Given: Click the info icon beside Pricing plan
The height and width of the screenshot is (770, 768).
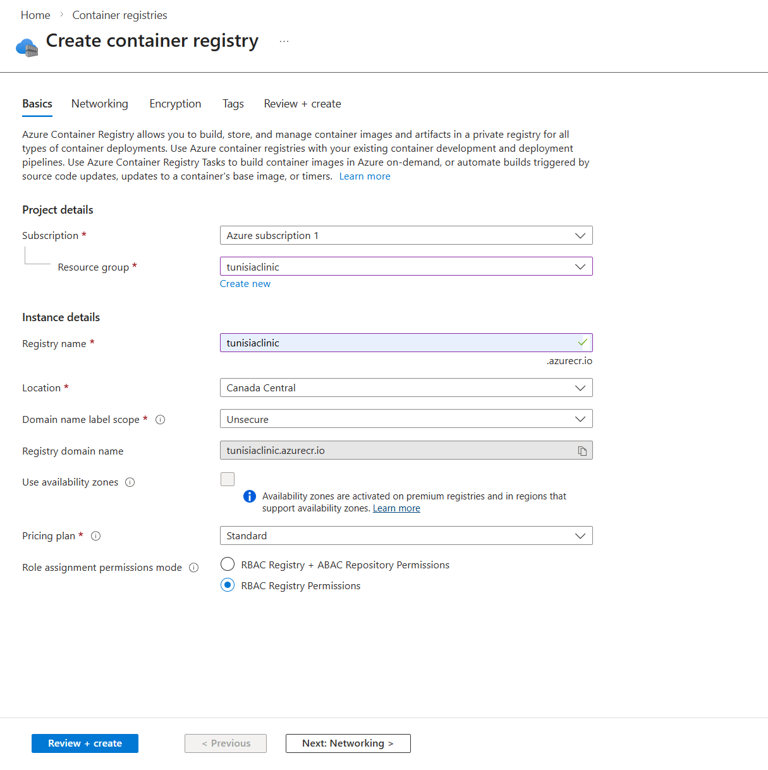Looking at the screenshot, I should 95,536.
